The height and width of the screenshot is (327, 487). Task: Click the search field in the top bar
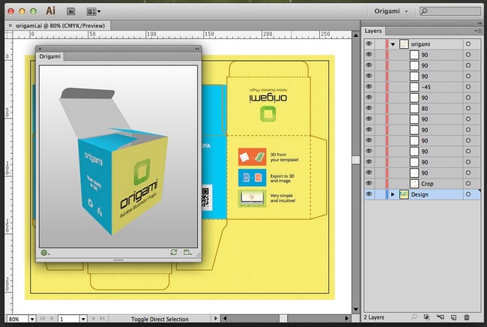(x=450, y=11)
